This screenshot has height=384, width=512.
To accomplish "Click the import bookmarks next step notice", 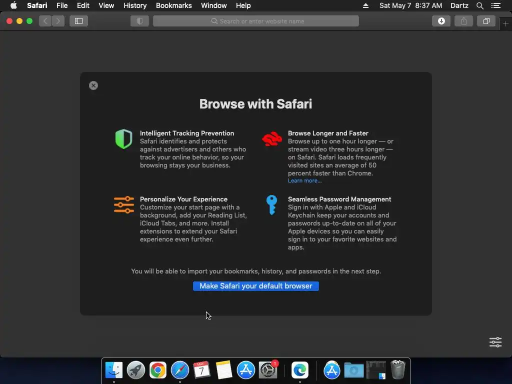I will point(256,271).
